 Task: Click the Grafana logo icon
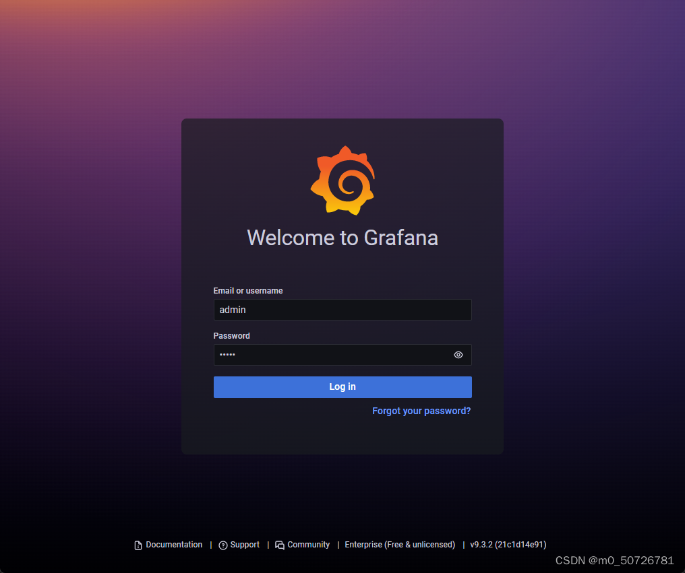[342, 180]
